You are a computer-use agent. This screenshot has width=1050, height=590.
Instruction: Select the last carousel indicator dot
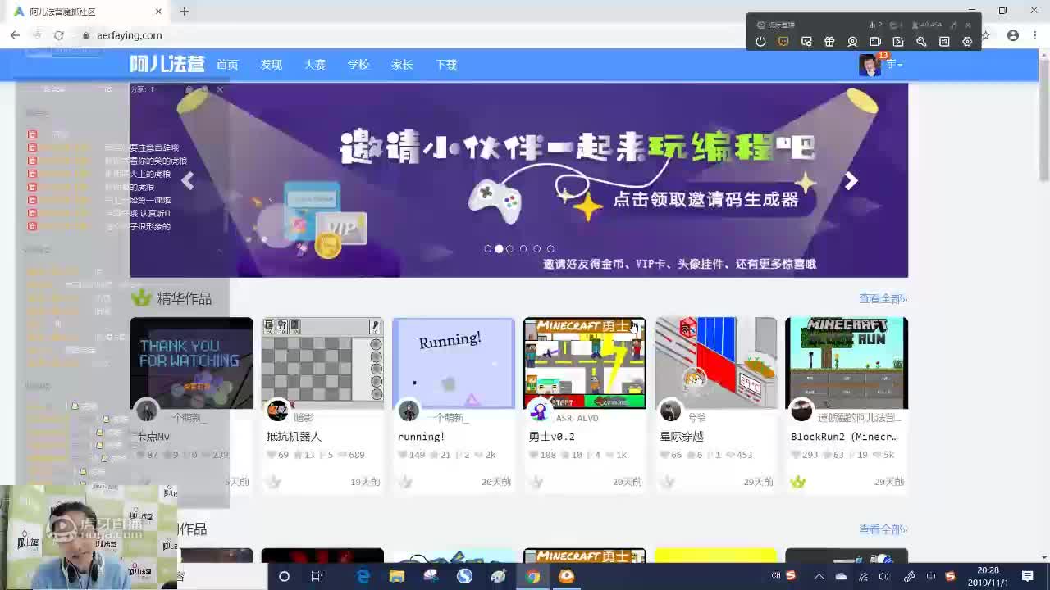point(550,248)
